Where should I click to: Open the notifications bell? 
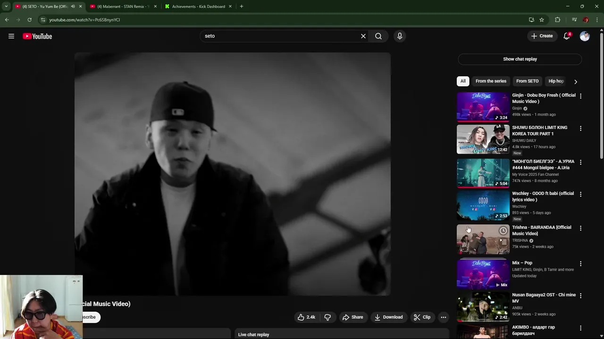[x=567, y=36]
